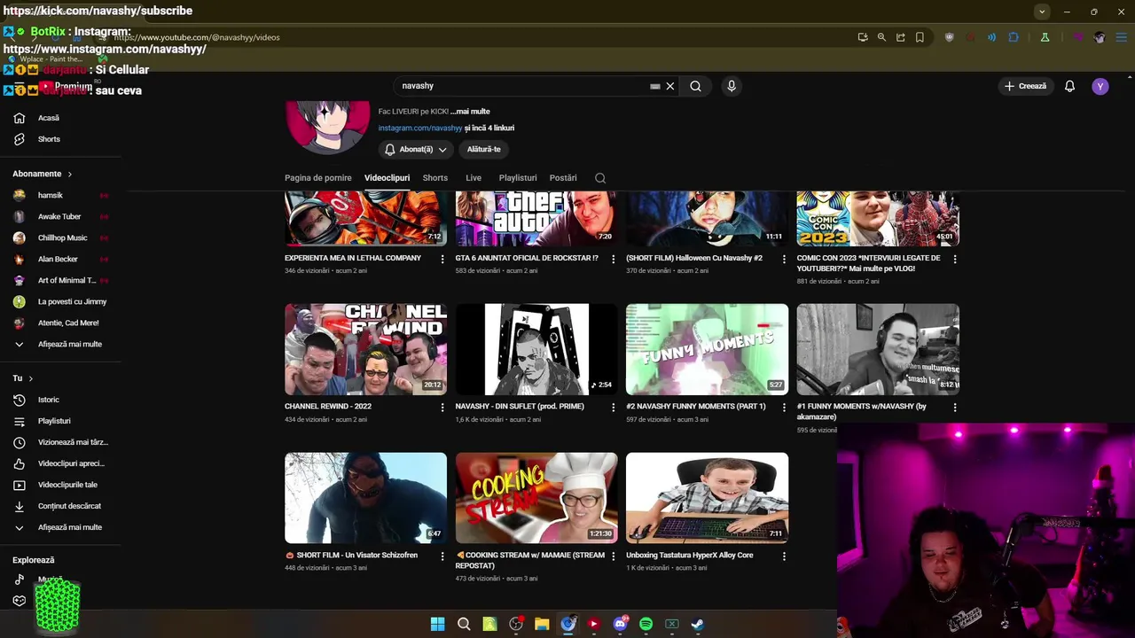This screenshot has width=1135, height=638.
Task: Play 'COOKING STREAM w/ MAMAIE' thumbnail
Action: [x=536, y=498]
